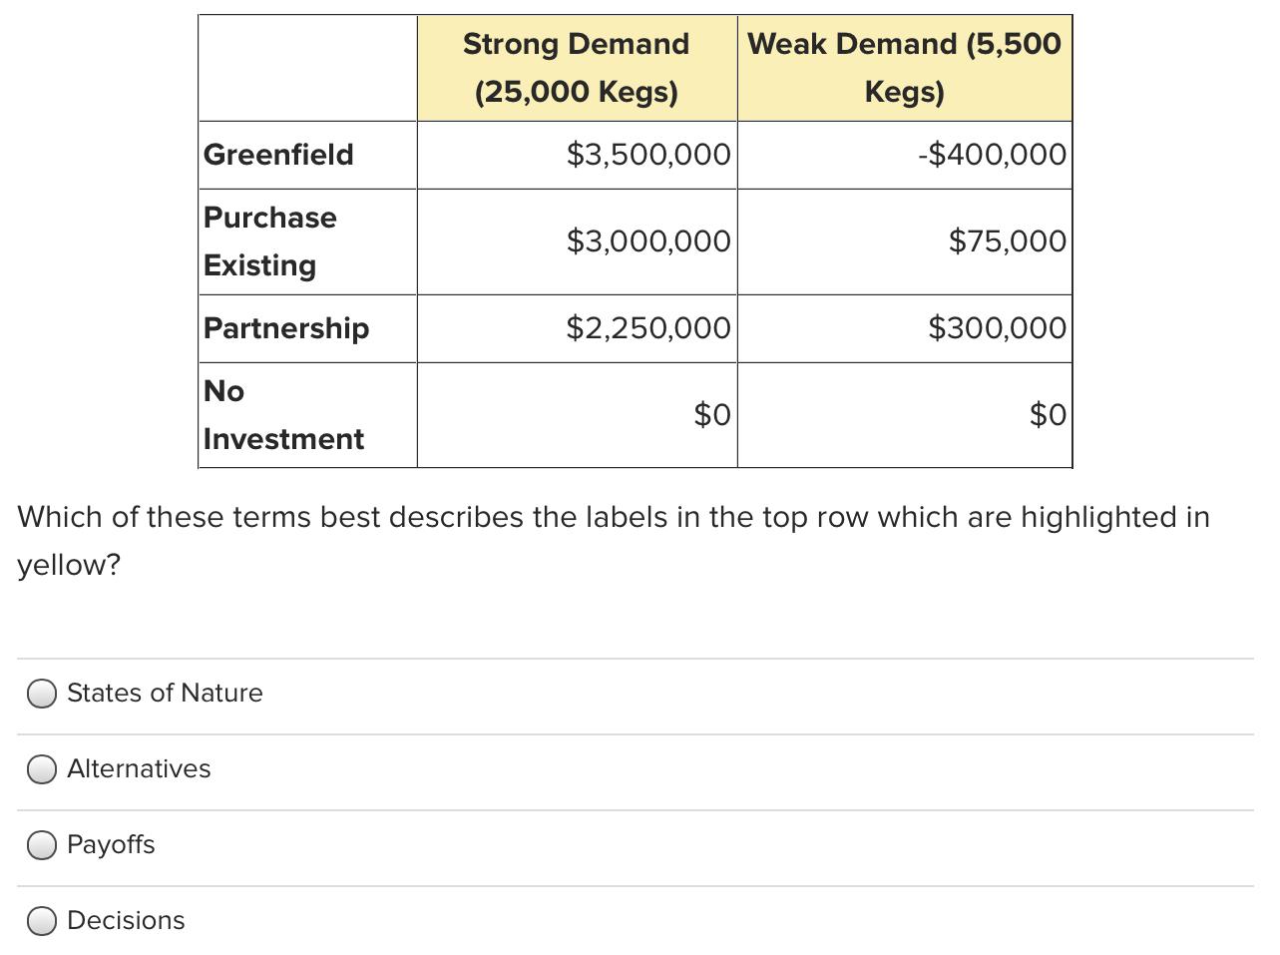This screenshot has height=955, width=1280.
Task: Pick the Decisions radio button
Action: tap(42, 921)
